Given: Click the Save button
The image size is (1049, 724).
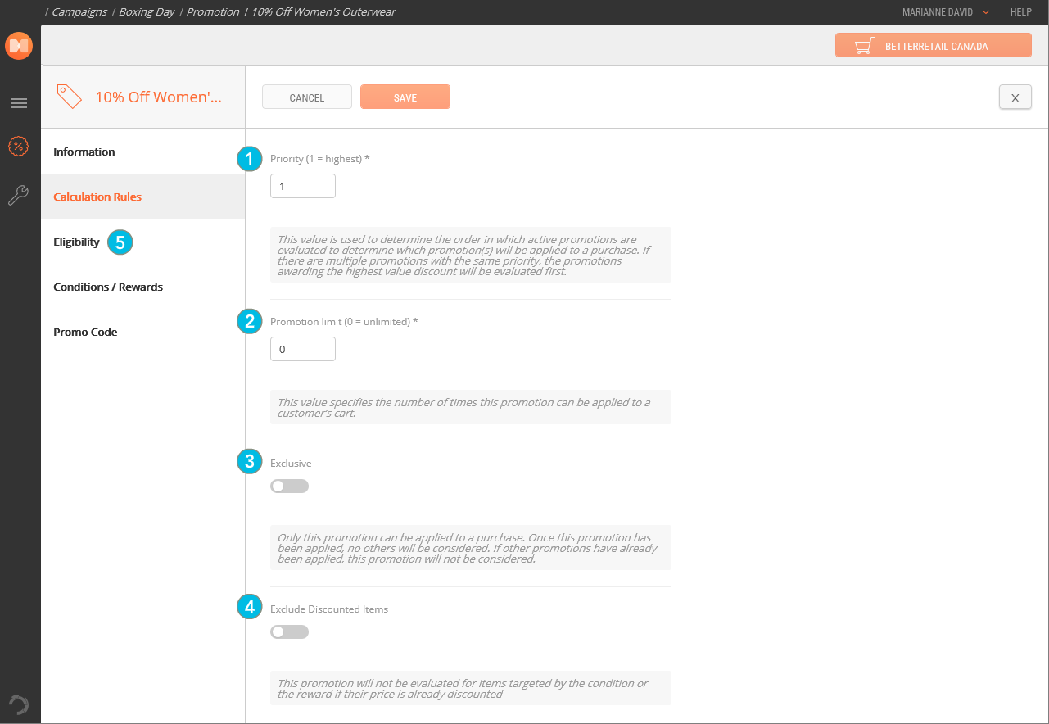Looking at the screenshot, I should tap(405, 97).
